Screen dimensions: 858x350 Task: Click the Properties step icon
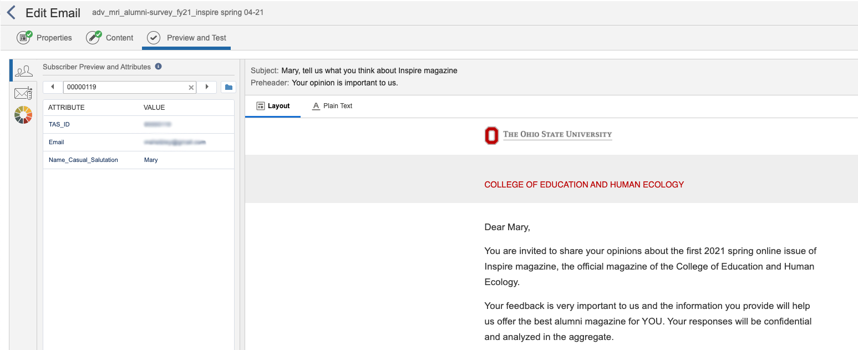pyautogui.click(x=23, y=38)
